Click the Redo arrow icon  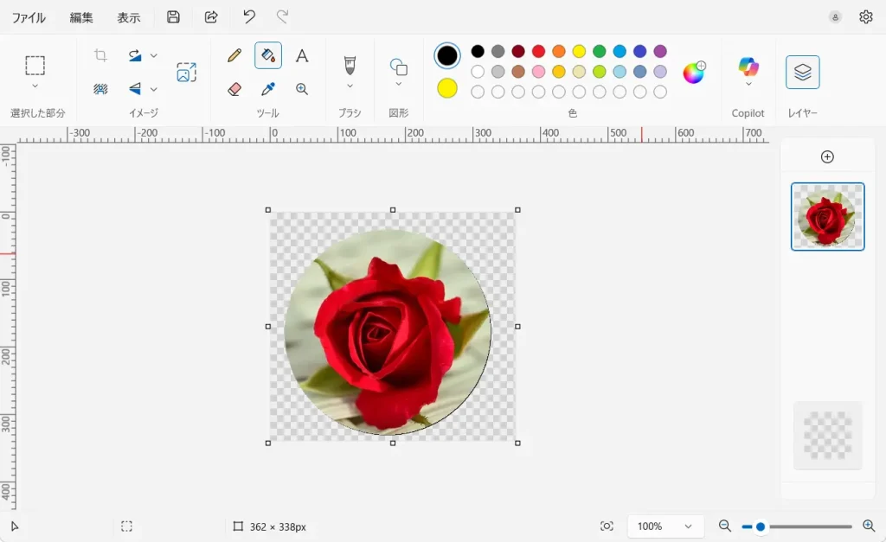(x=283, y=17)
